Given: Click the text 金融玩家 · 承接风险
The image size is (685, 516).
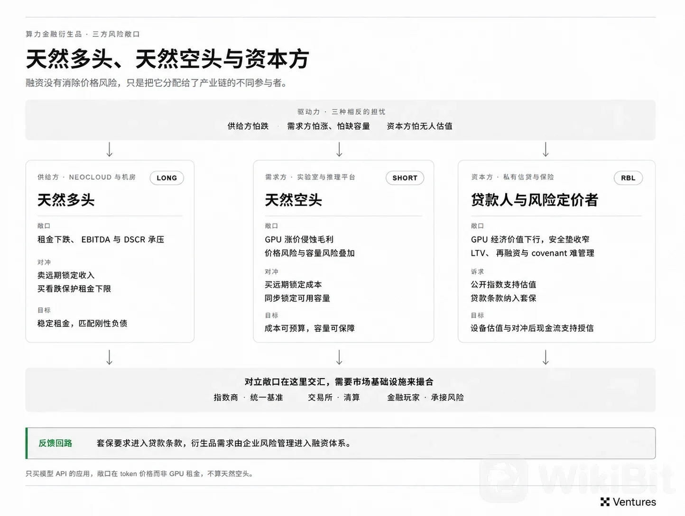Looking at the screenshot, I should (426, 398).
